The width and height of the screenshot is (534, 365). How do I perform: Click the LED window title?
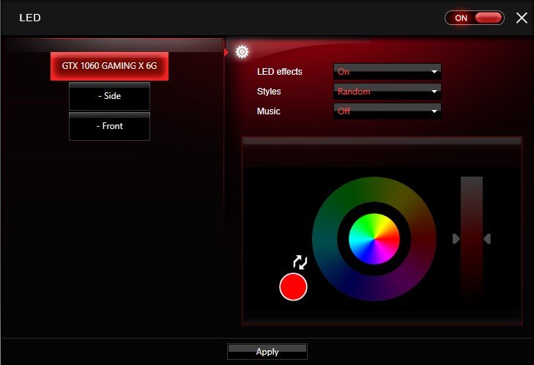point(30,18)
